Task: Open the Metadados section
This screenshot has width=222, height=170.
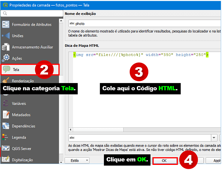Action: [x=21, y=115]
